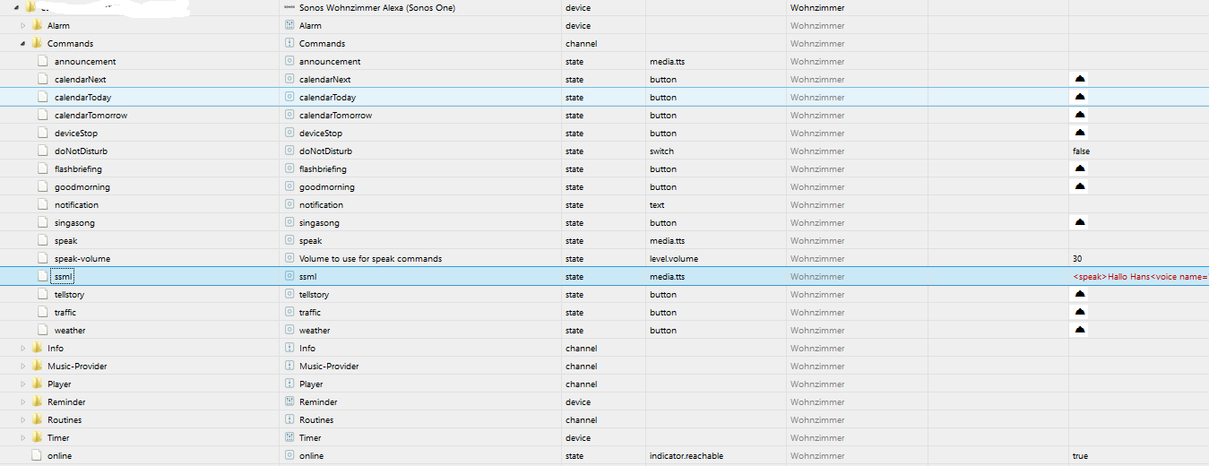Click the state icon next to speak name
The height and width of the screenshot is (466, 1209).
(289, 240)
